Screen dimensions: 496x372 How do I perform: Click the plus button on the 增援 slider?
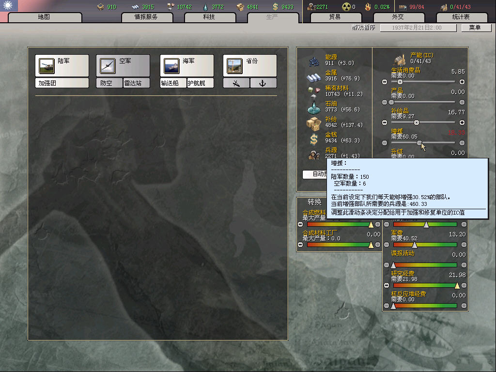[x=462, y=143]
